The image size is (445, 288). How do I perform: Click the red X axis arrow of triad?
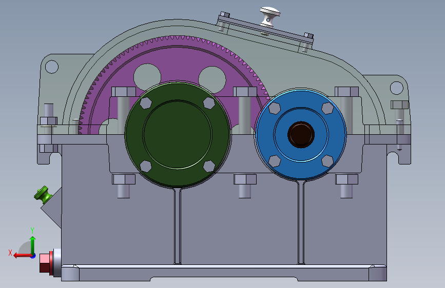tap(22, 256)
